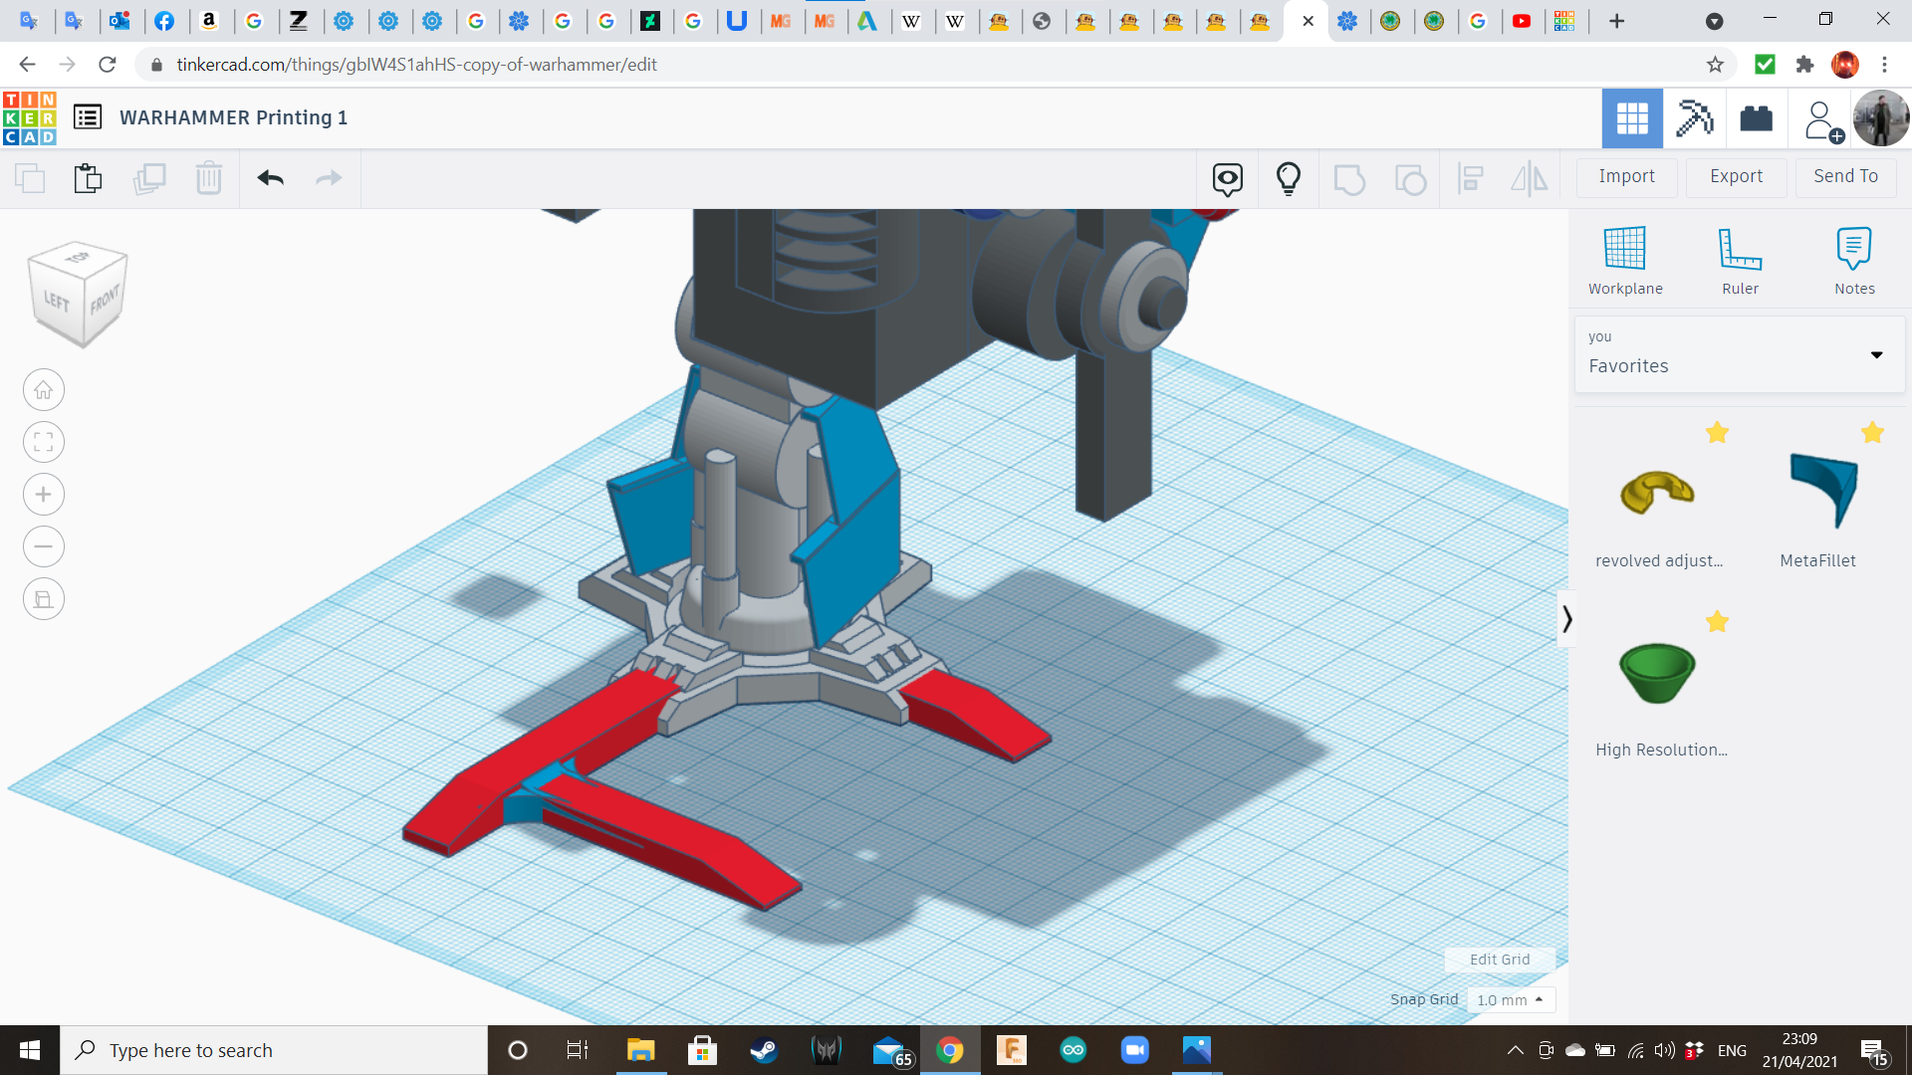
Task: Collapse the shapes side panel arrow
Action: point(1566,619)
